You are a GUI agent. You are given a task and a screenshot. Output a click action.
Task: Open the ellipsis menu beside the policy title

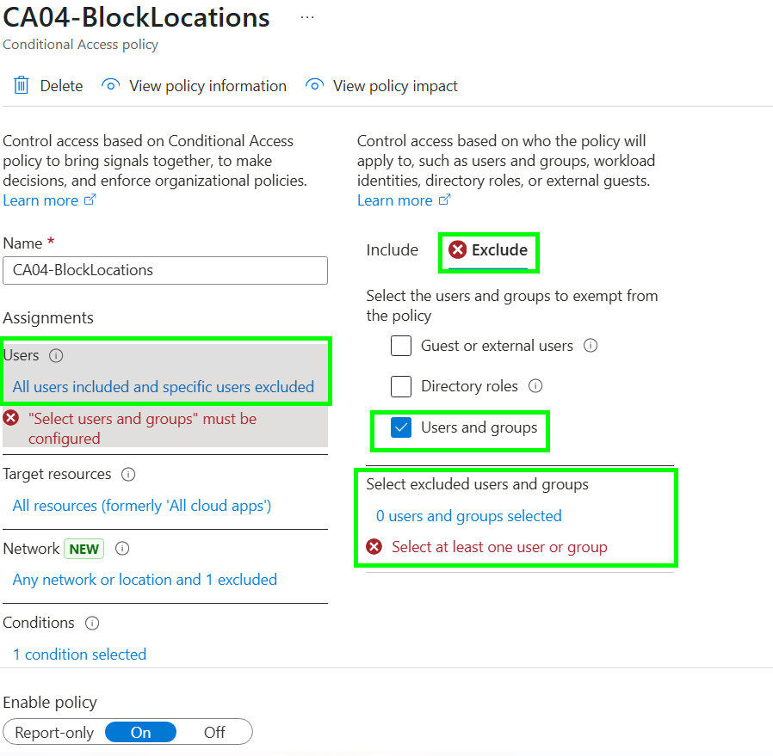point(307,17)
